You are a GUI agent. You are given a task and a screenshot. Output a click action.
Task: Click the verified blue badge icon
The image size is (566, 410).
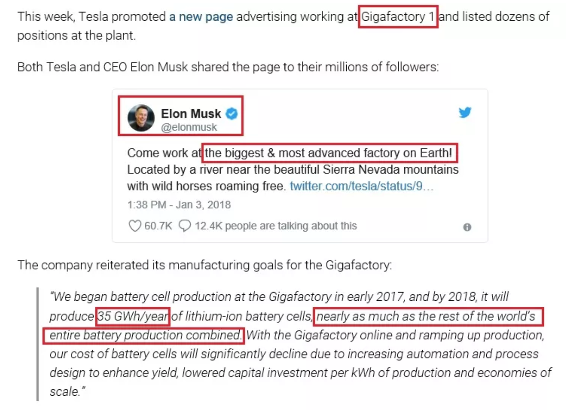[x=232, y=114]
